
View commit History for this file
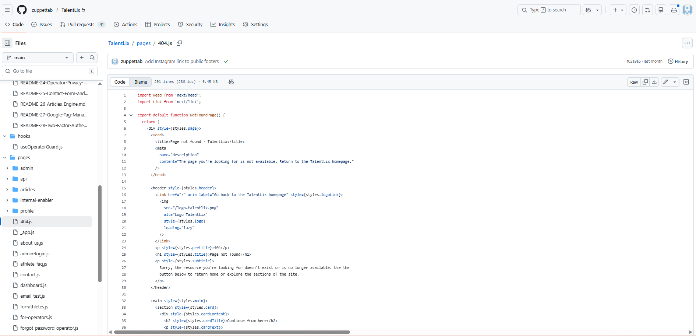click(x=678, y=61)
